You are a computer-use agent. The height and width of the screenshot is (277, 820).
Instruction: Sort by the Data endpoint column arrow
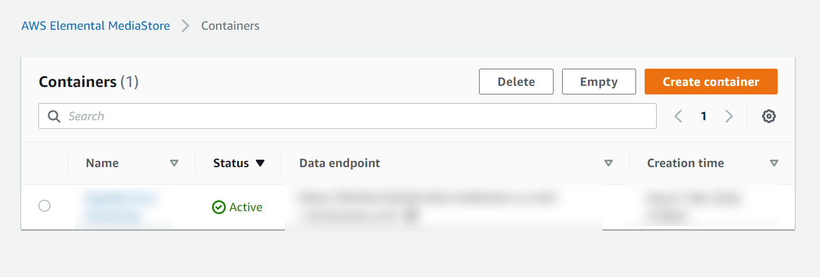tap(609, 163)
